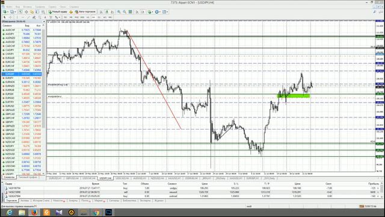
Task: Expand the Indicators dropdown arrow
Action: point(152,12)
